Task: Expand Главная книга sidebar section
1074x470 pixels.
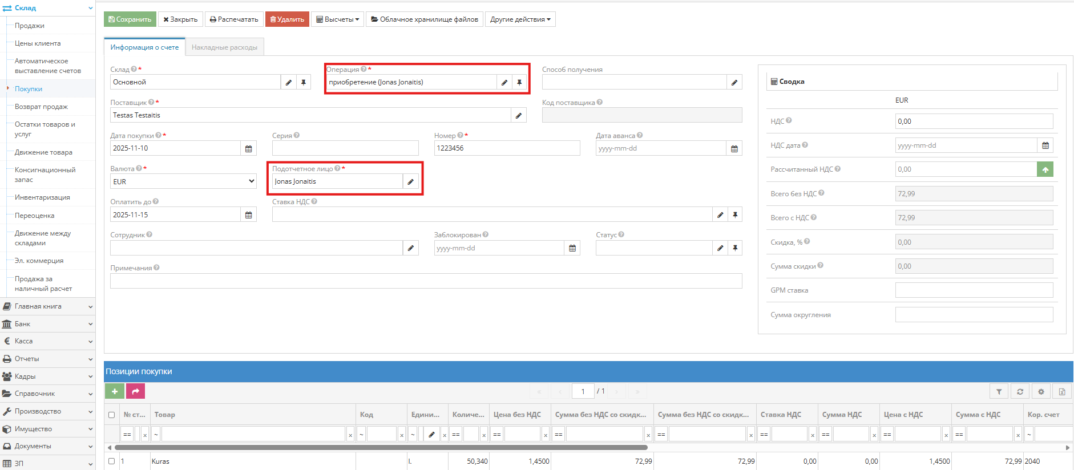Action: [47, 306]
